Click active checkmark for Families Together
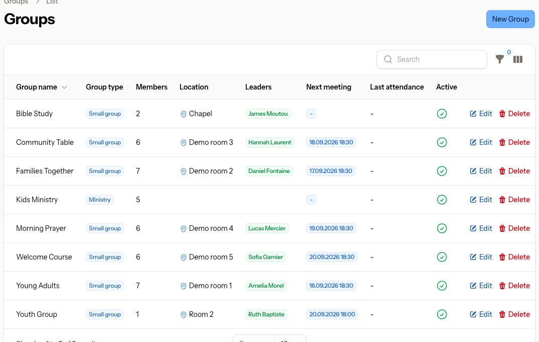The height and width of the screenshot is (342, 539). 442,171
